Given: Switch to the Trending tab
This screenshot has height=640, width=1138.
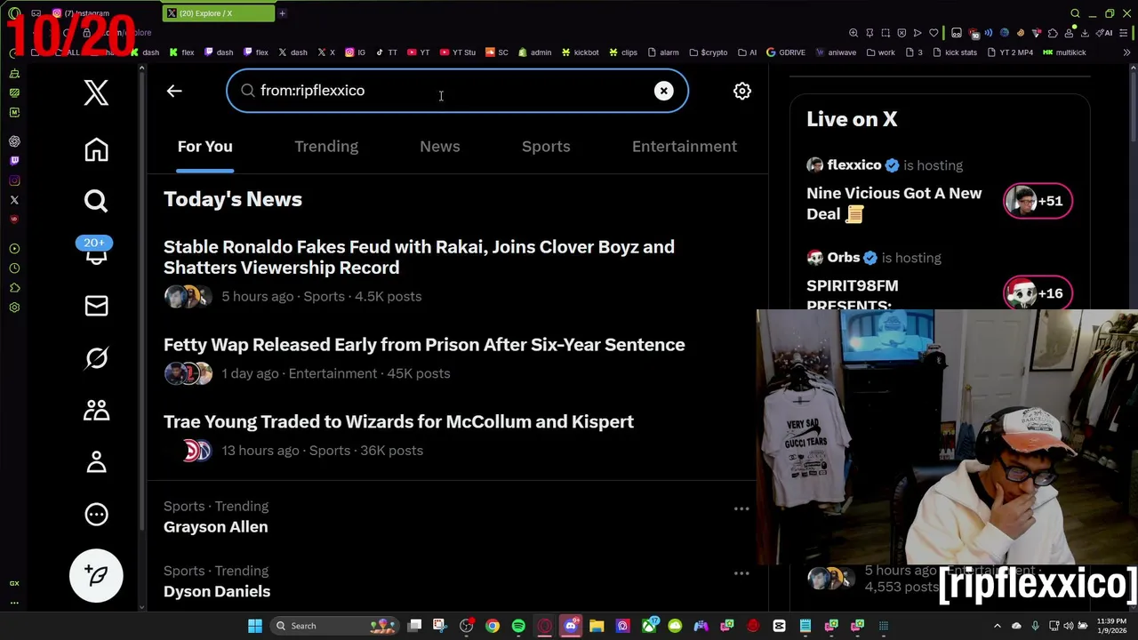Looking at the screenshot, I should click(326, 147).
